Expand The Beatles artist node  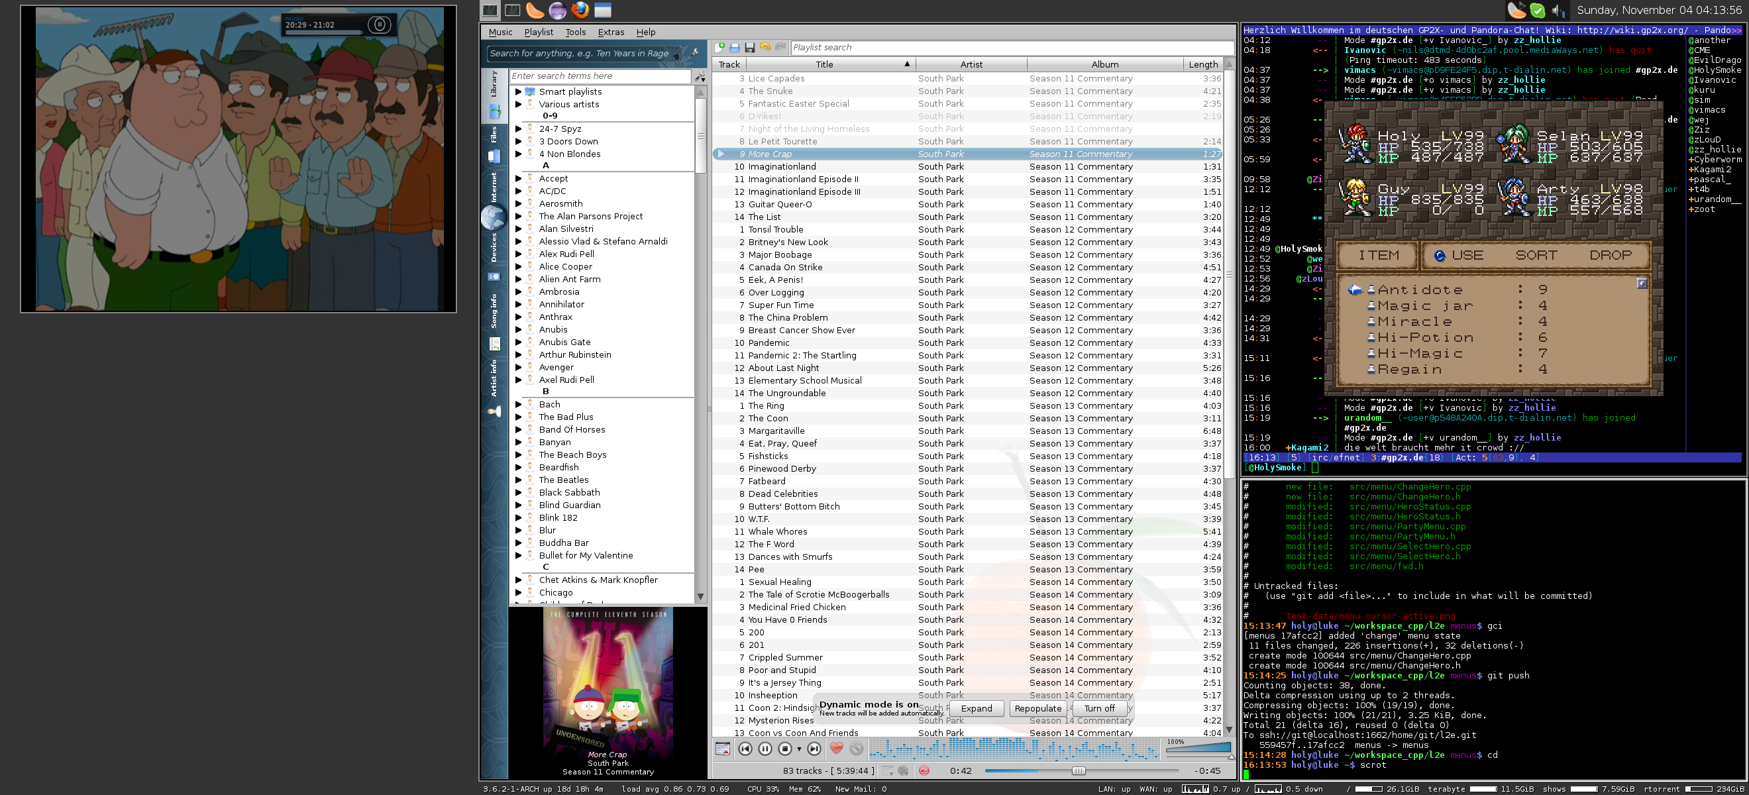(518, 479)
